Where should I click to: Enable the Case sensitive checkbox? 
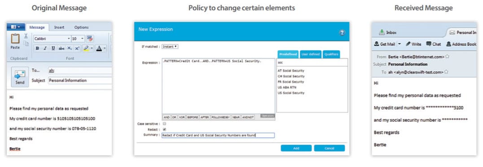pyautogui.click(x=164, y=123)
